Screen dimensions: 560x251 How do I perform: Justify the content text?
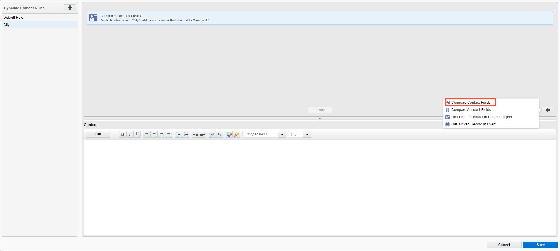(169, 134)
